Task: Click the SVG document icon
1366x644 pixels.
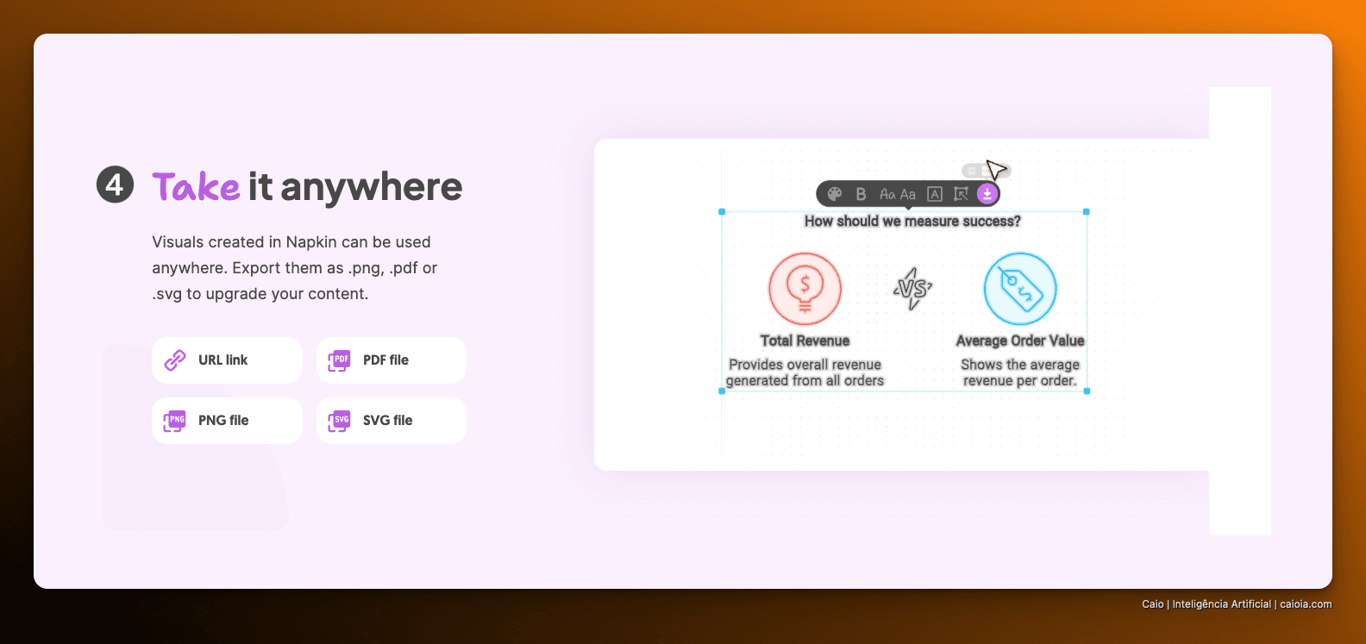Action: click(339, 421)
